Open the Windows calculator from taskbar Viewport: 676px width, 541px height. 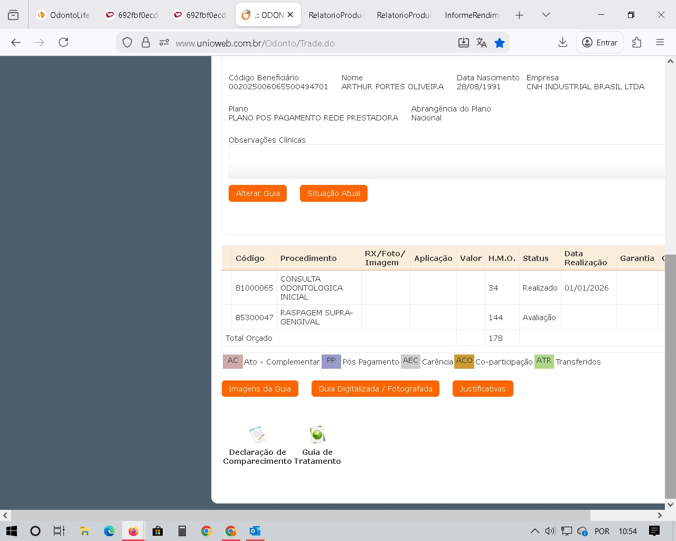point(182,531)
